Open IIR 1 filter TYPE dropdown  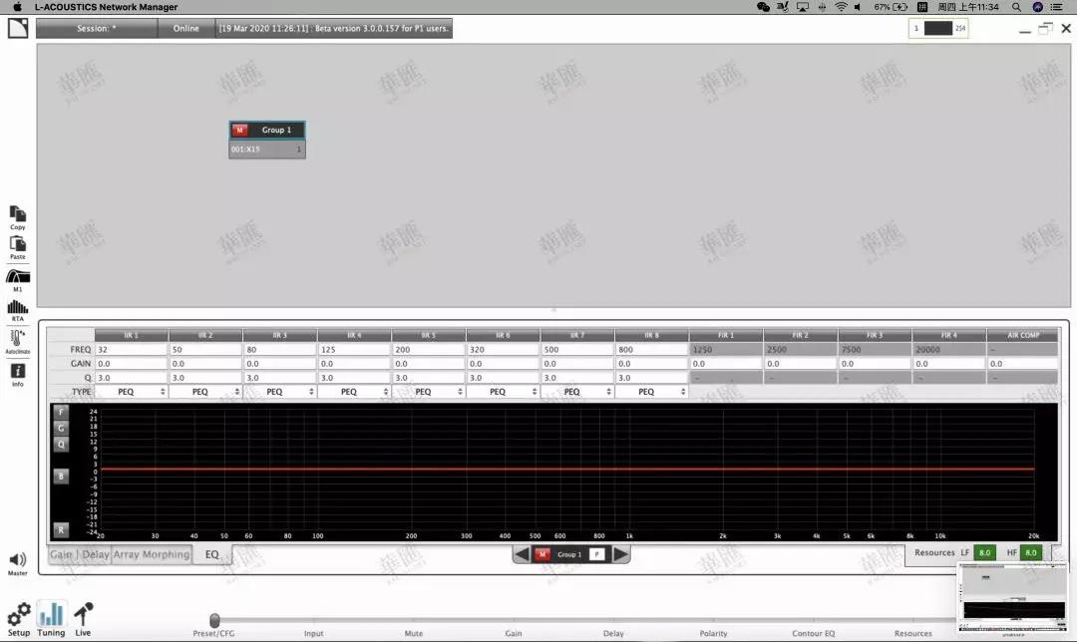pos(132,392)
